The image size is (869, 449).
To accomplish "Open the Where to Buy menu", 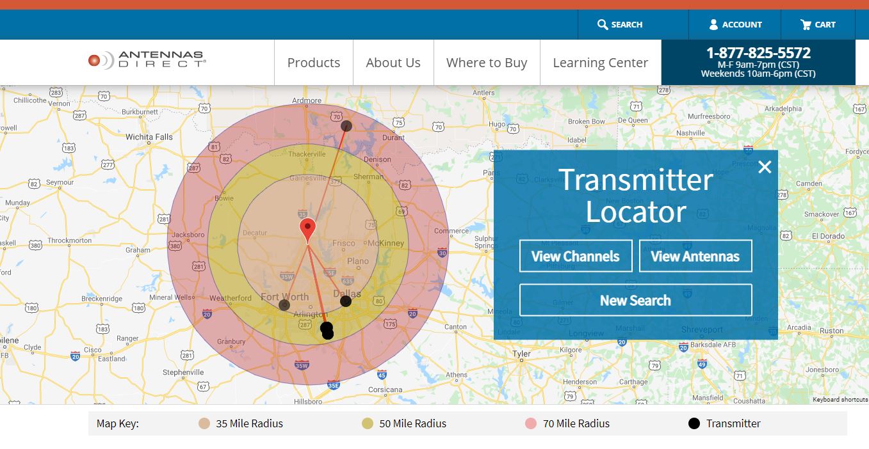I will pyautogui.click(x=487, y=63).
